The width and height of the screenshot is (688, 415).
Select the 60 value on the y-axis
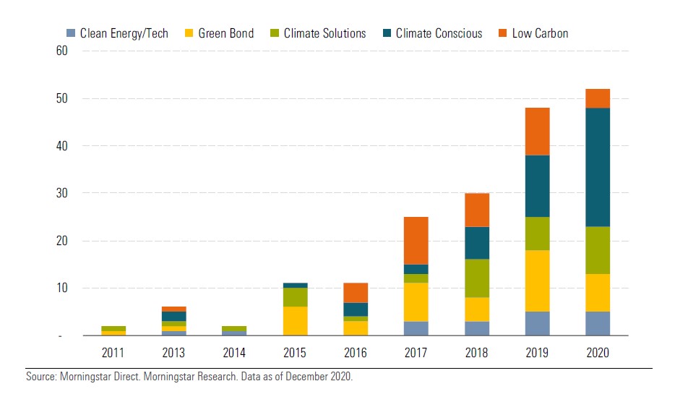[x=61, y=51]
